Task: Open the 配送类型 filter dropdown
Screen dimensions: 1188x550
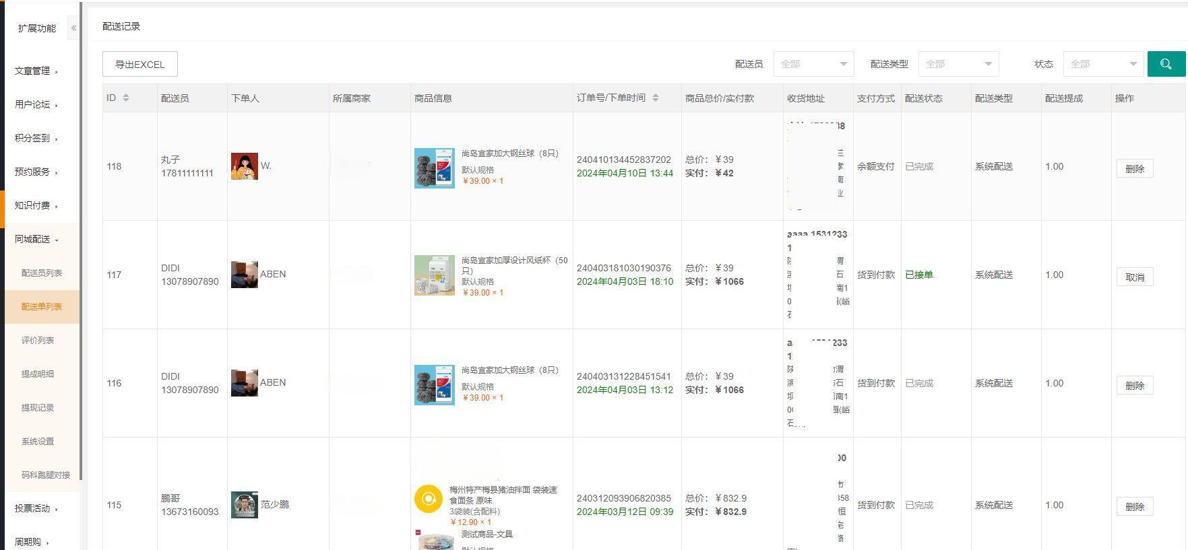Action: pyautogui.click(x=958, y=64)
